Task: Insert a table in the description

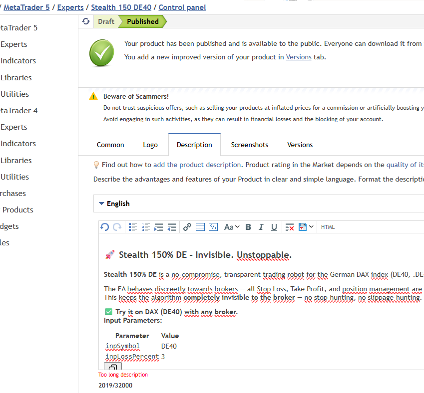Action: click(x=200, y=227)
